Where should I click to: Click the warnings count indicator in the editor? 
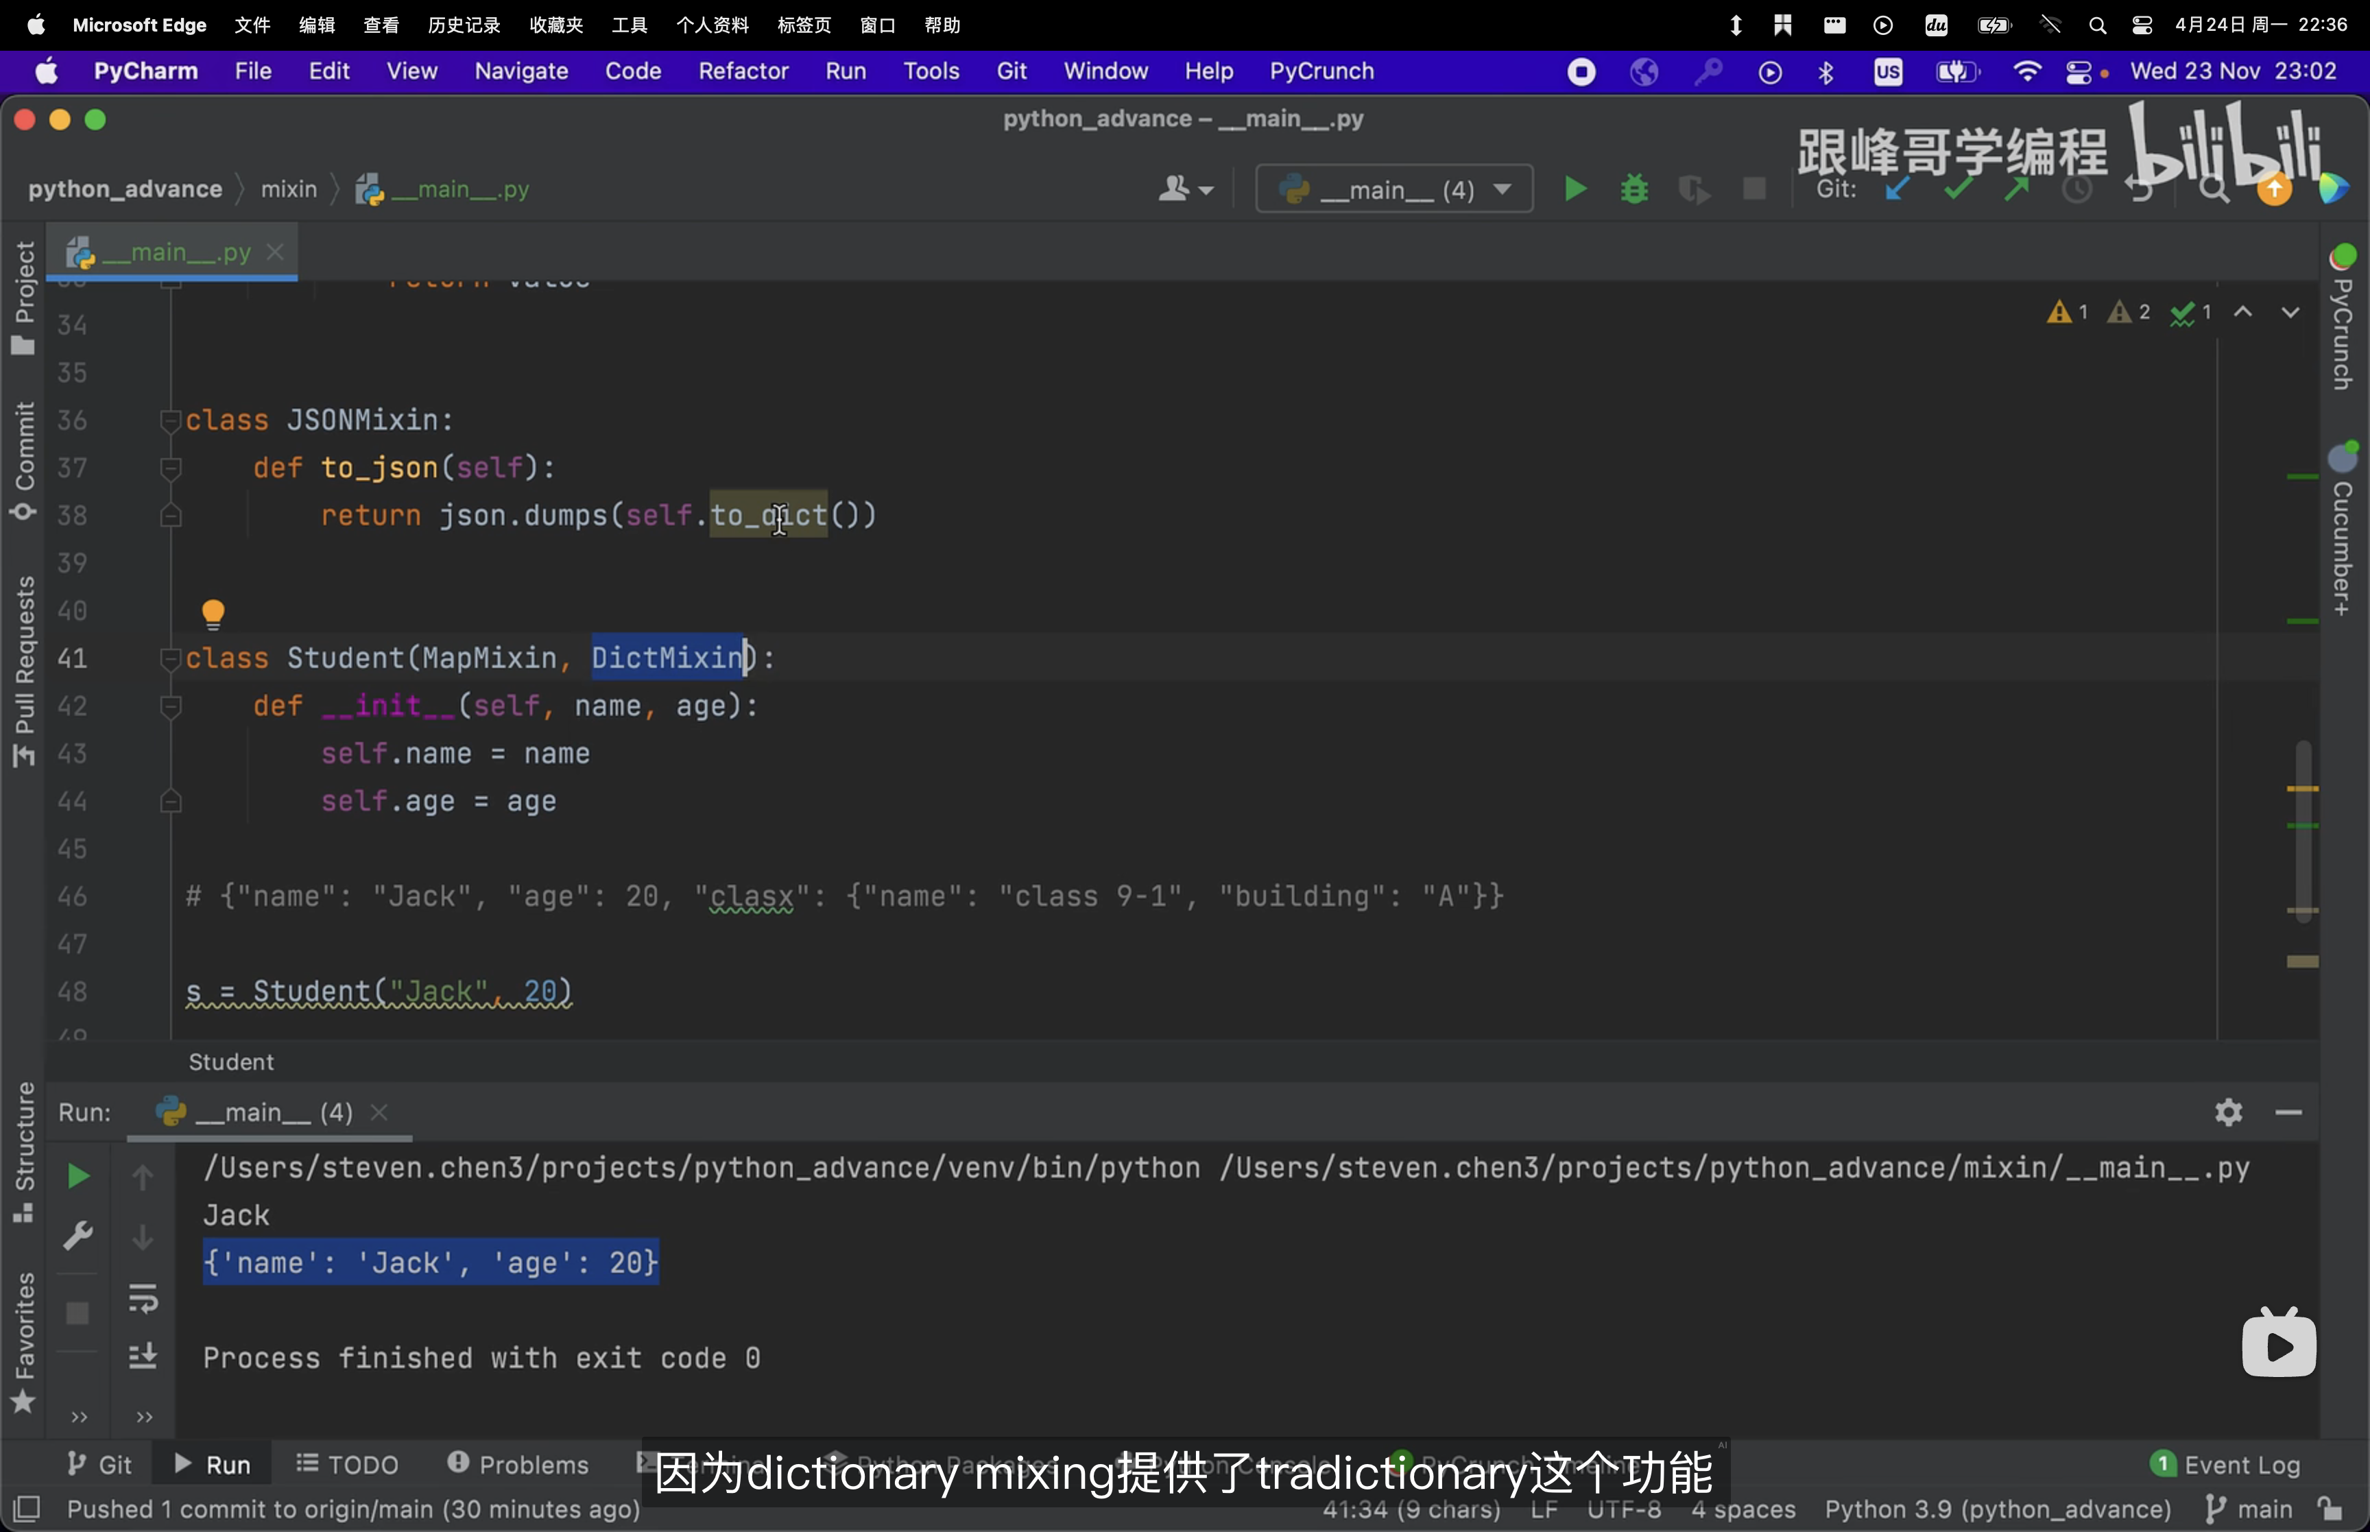(2067, 313)
